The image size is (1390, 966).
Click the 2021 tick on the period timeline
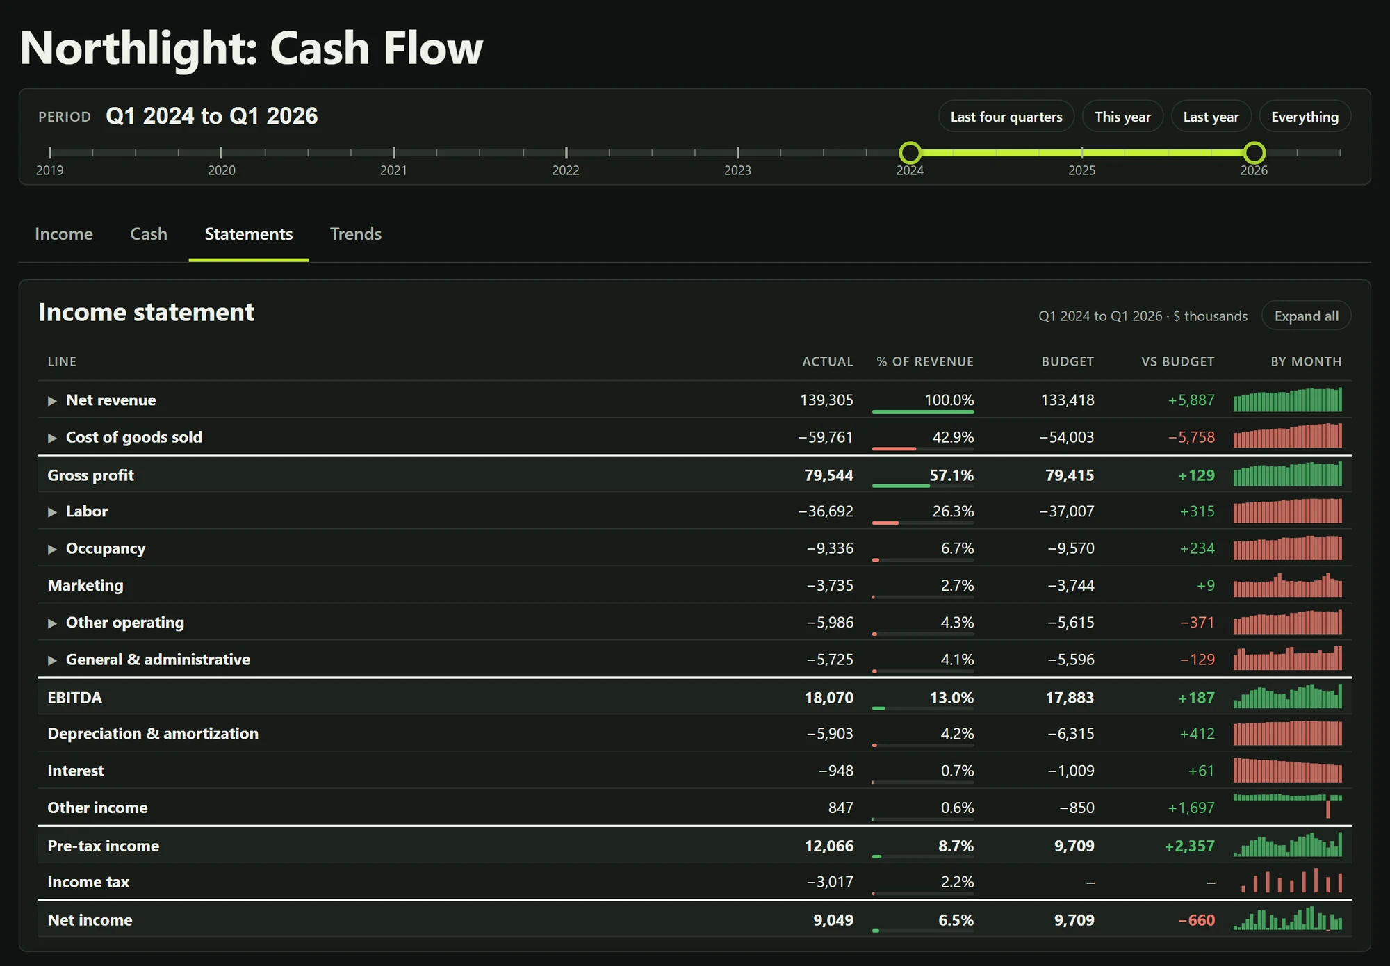coord(393,153)
